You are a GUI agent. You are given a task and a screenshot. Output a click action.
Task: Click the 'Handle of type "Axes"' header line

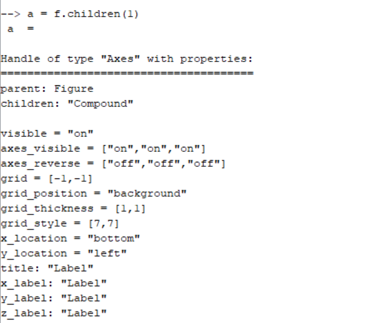click(x=127, y=59)
